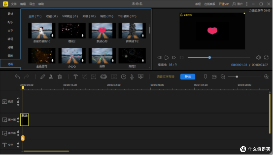Select the mosaic tool icon in toolbar
This screenshot has width=273, height=155.
103,77
